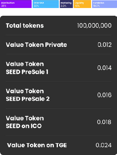Click the SEED PreSale 2 label
The image size is (117, 155).
pos(28,99)
